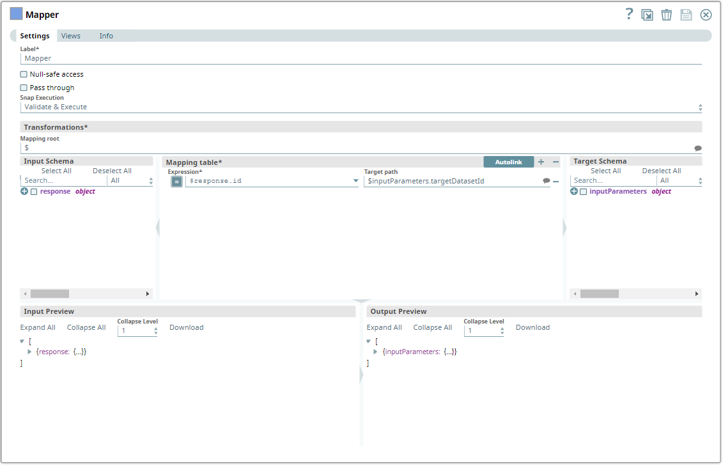Click the export/collapse snap icon in header
The width and height of the screenshot is (723, 466).
pyautogui.click(x=648, y=15)
